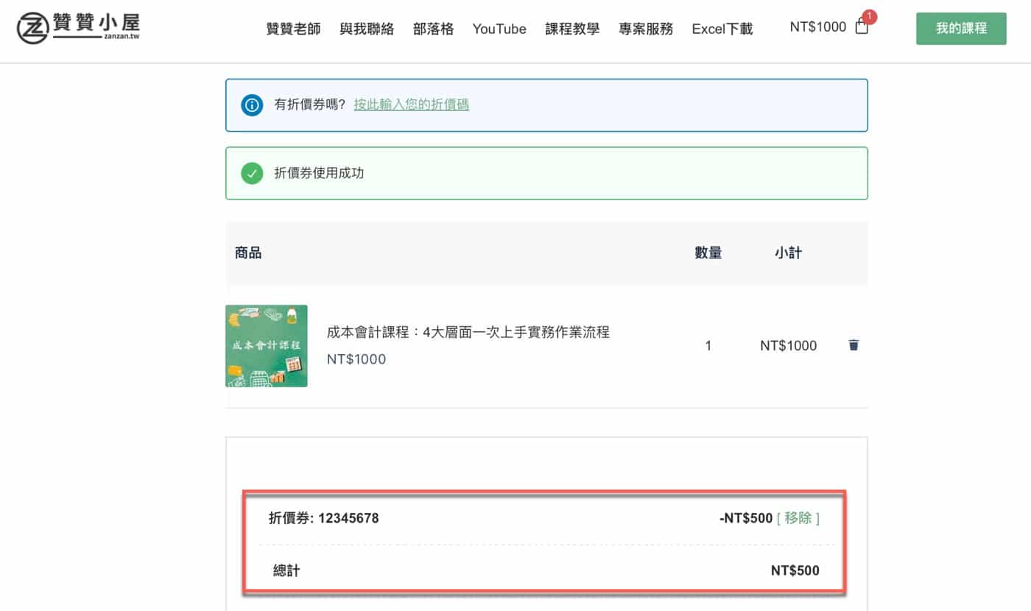Click the 按此輸入您的折價碼 link
Viewport: 1031px width, 611px height.
pyautogui.click(x=411, y=105)
